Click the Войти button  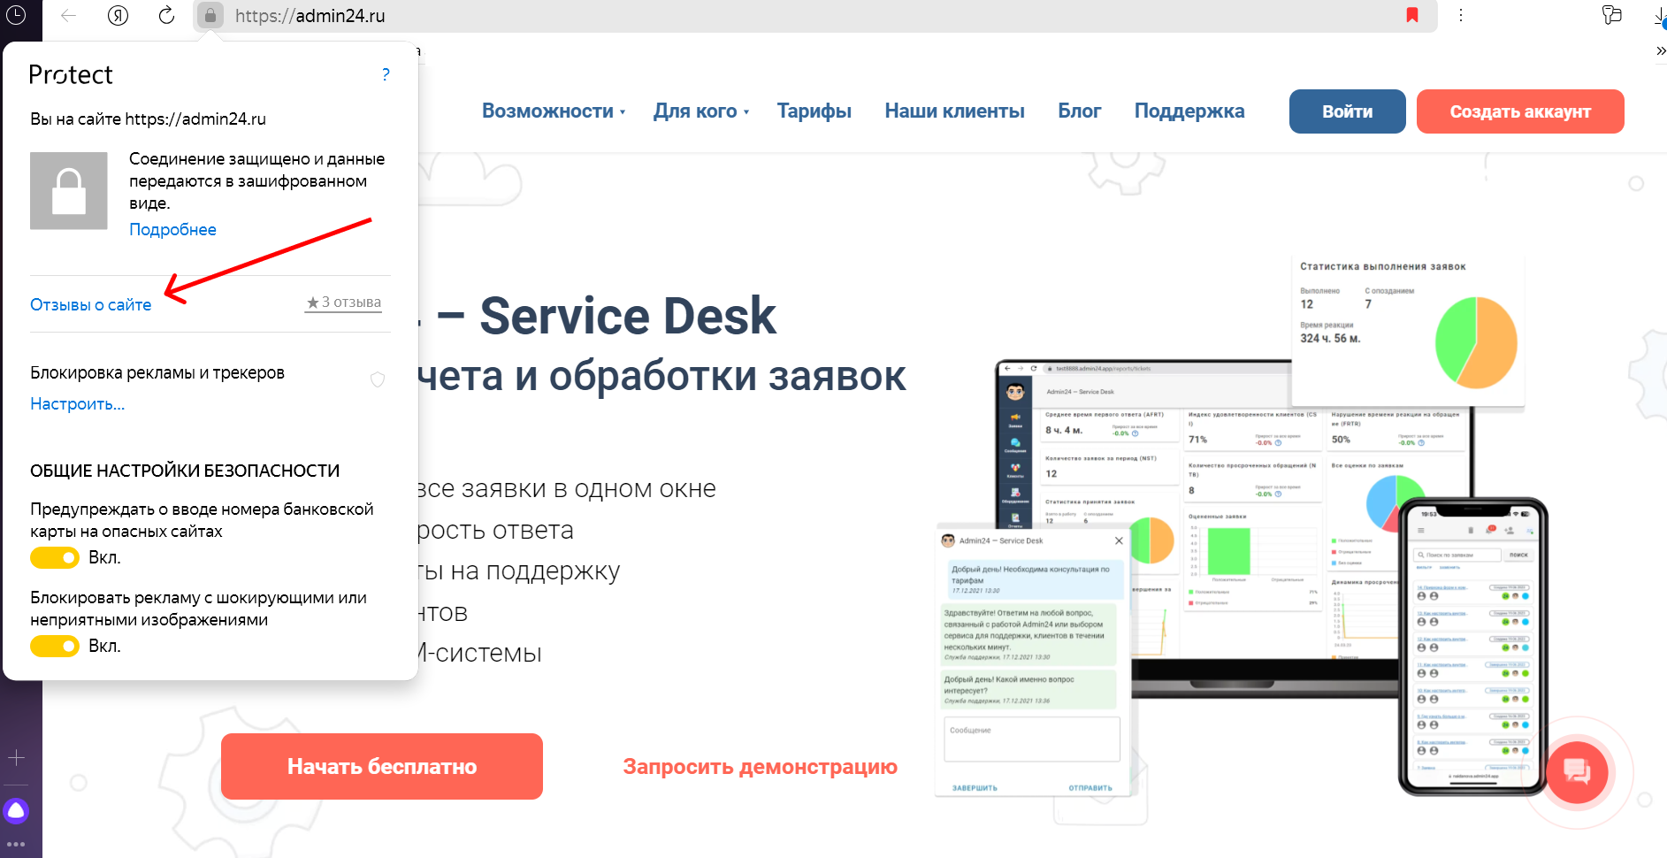tap(1348, 111)
